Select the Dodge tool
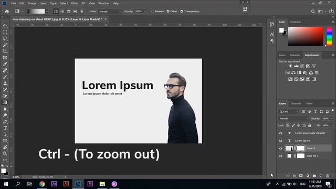The width and height of the screenshot is (336, 189). click(5, 115)
